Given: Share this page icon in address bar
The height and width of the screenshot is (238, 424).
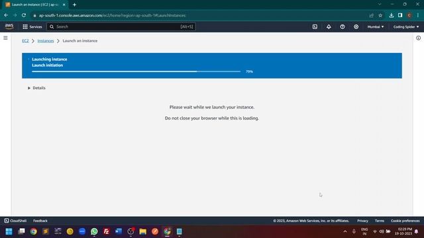Looking at the screenshot, I should [x=371, y=15].
